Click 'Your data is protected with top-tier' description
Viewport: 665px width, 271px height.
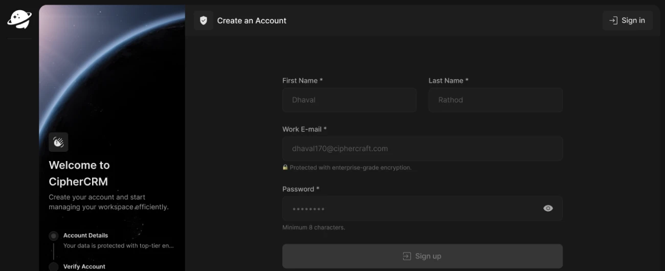(x=119, y=245)
